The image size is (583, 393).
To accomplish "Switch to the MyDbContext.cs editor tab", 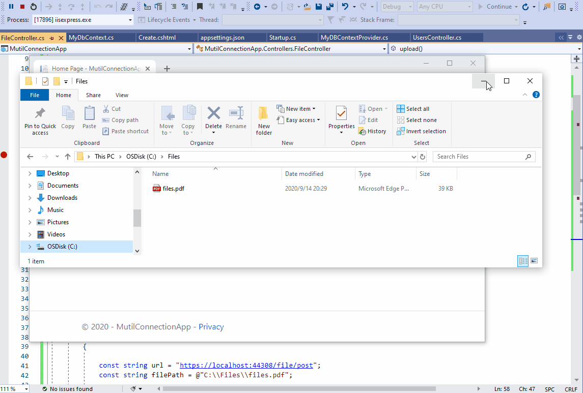I will (x=91, y=38).
